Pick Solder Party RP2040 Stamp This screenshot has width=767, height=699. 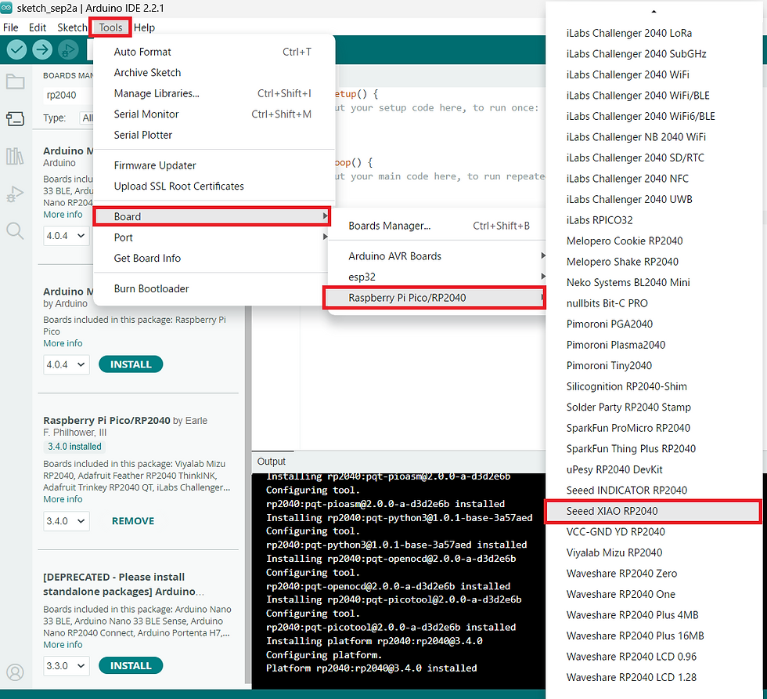click(x=653, y=407)
